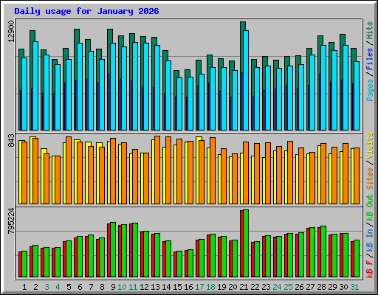Click the yellow visits bar for day 2
The width and height of the screenshot is (378, 295).
coord(32,170)
